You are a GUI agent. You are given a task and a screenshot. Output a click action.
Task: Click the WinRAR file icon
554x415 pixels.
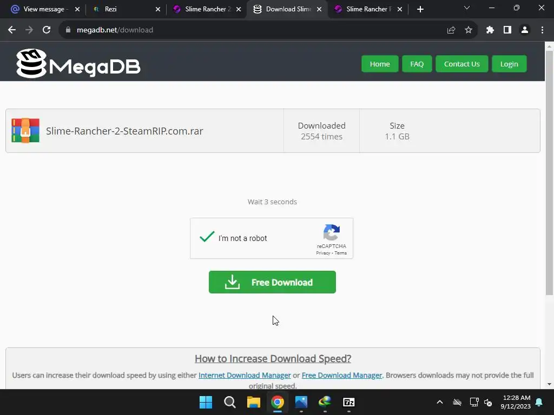tap(25, 131)
